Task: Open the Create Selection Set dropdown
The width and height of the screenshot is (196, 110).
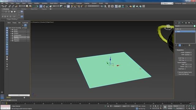Action: (x=93, y=6)
